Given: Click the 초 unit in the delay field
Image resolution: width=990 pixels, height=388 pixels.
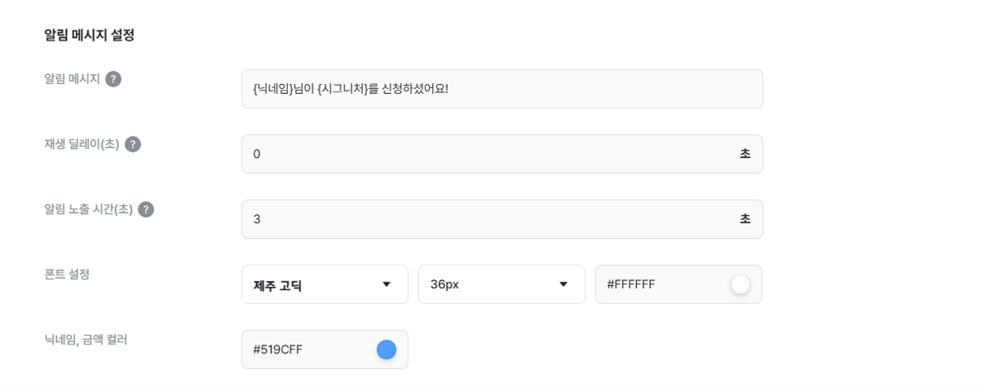Looking at the screenshot, I should (745, 154).
